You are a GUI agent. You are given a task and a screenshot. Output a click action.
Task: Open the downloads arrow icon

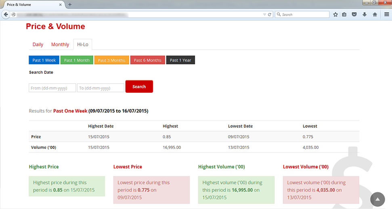365,15
